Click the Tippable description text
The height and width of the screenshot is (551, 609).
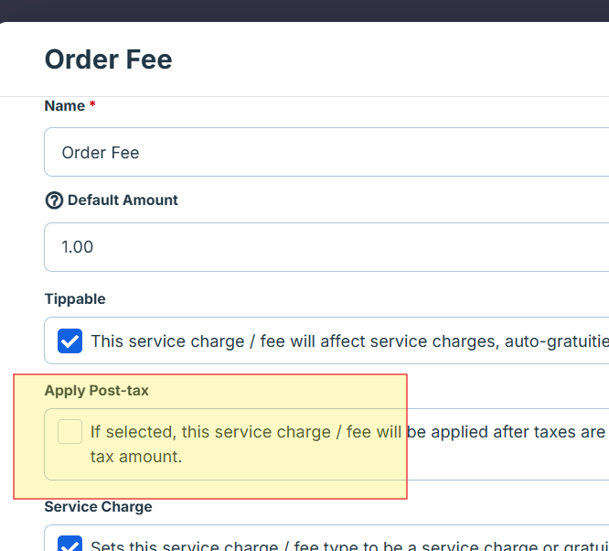pos(347,342)
